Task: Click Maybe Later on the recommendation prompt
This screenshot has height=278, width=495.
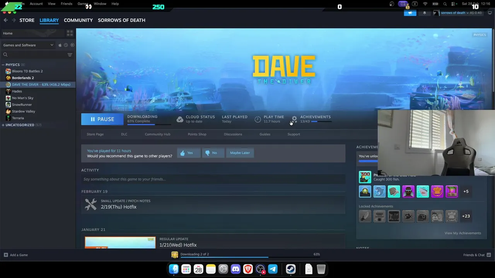Action: pos(240,153)
